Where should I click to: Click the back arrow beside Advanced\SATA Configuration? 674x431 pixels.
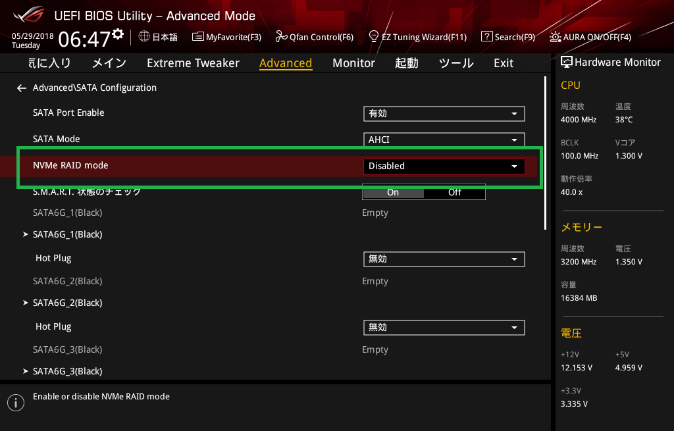22,88
